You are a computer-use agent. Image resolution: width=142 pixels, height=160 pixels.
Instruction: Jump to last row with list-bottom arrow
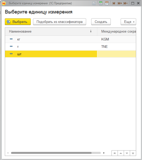tap(133, 153)
